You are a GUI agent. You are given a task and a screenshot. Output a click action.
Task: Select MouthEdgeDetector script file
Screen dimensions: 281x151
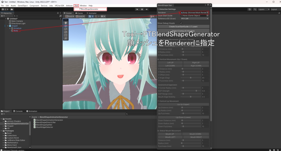pos(43,127)
